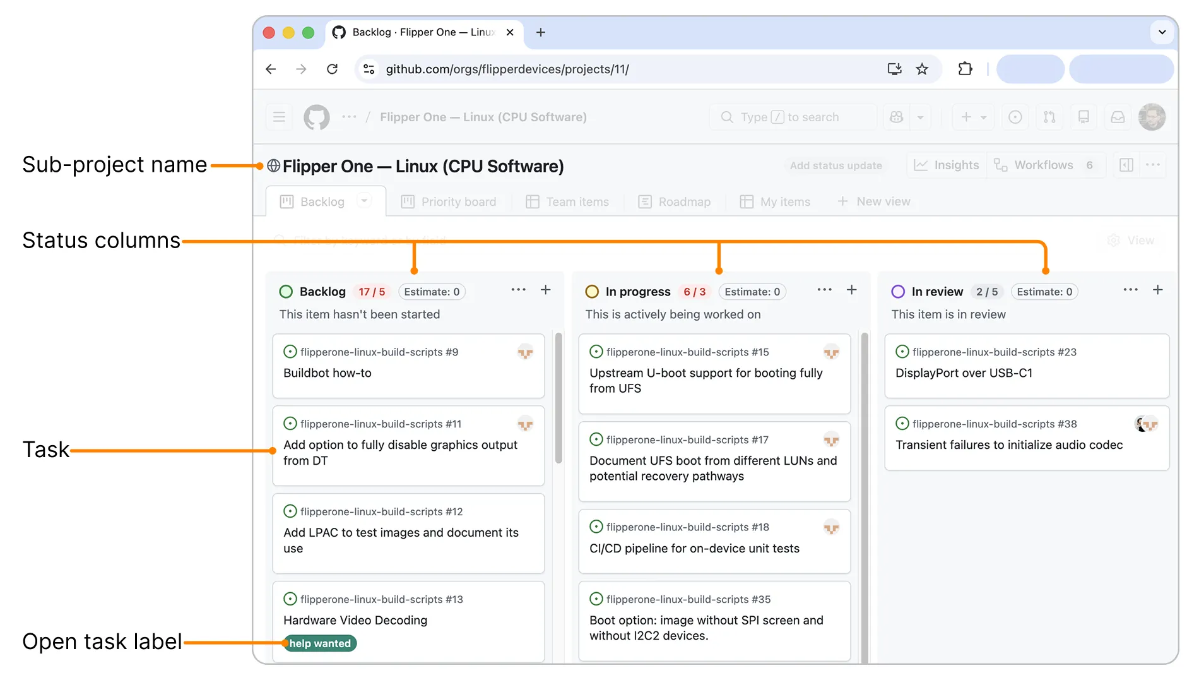Click the help wanted label
1199x680 pixels.
click(x=320, y=643)
